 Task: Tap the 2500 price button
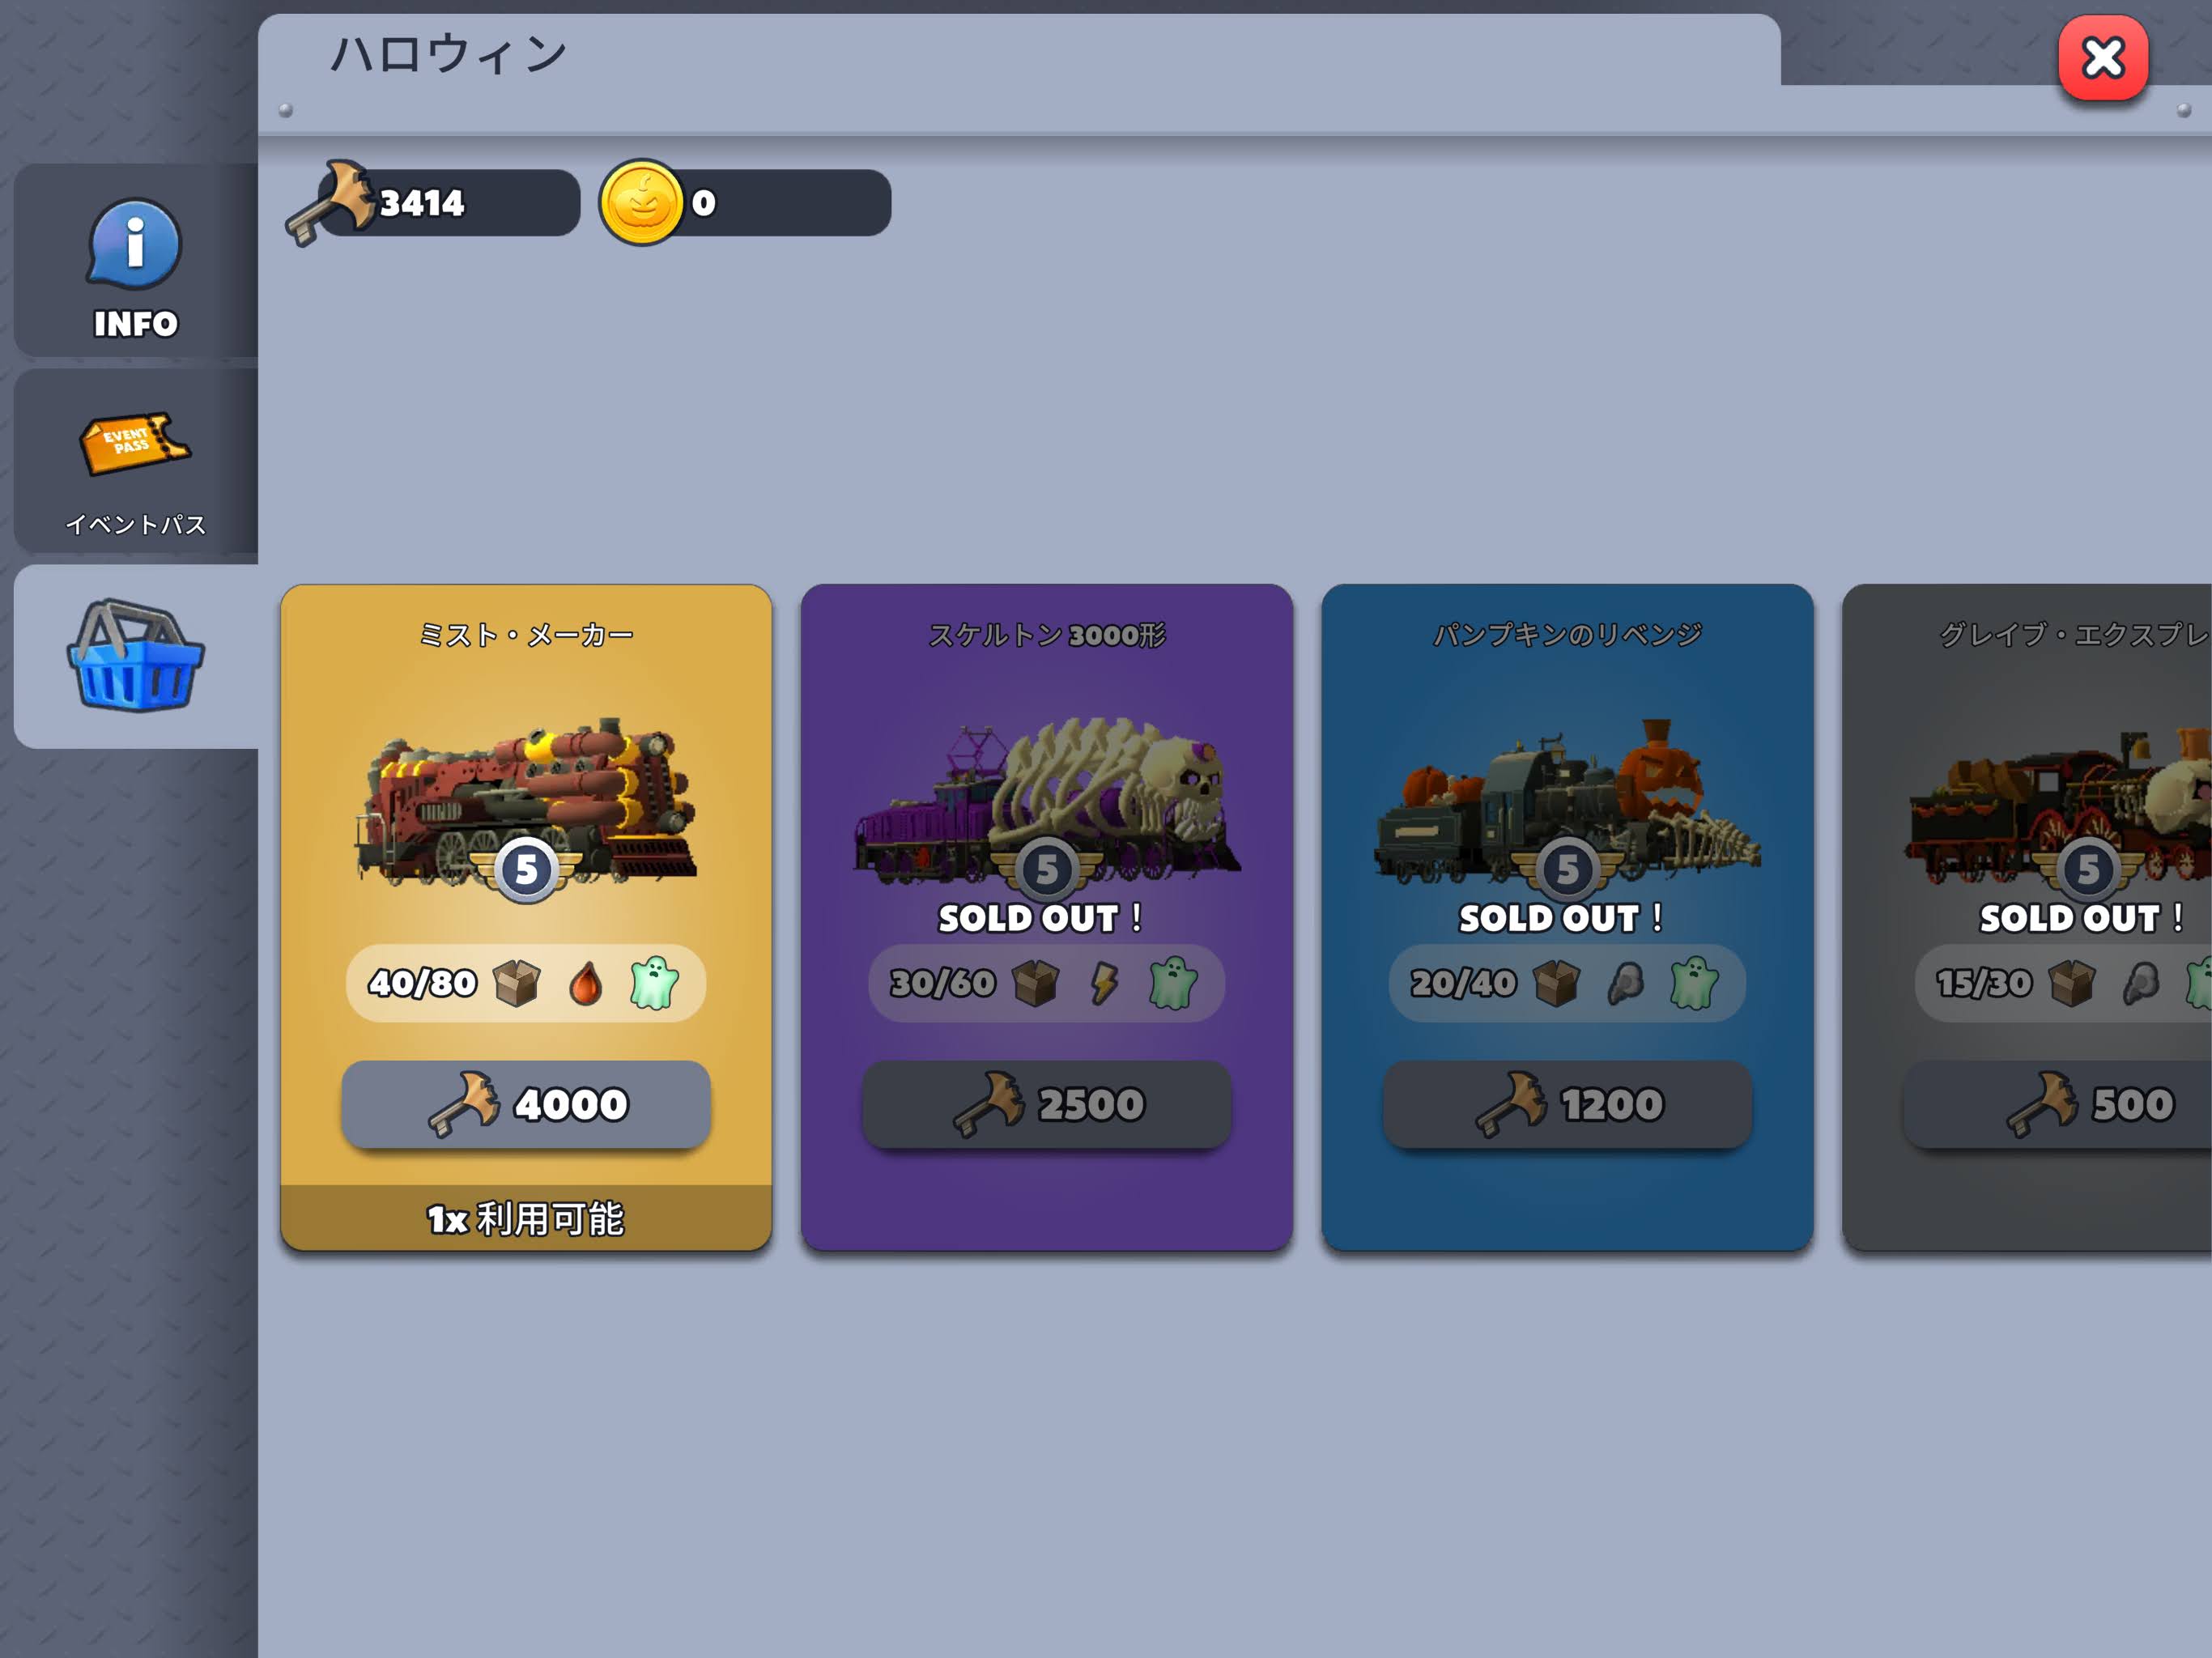[1047, 1104]
